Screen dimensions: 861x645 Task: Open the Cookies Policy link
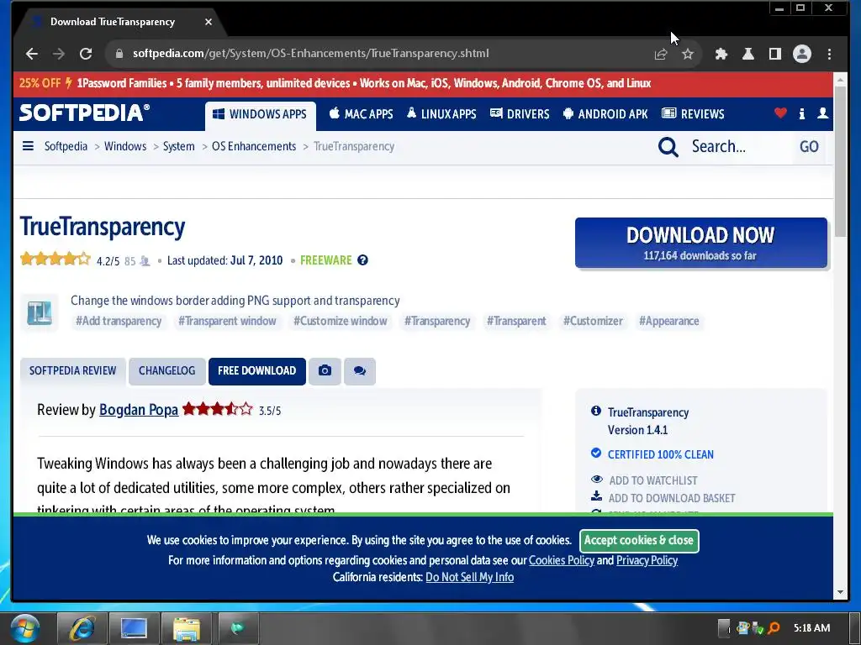coord(561,560)
